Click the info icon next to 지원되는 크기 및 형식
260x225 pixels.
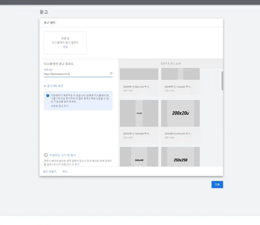46,155
